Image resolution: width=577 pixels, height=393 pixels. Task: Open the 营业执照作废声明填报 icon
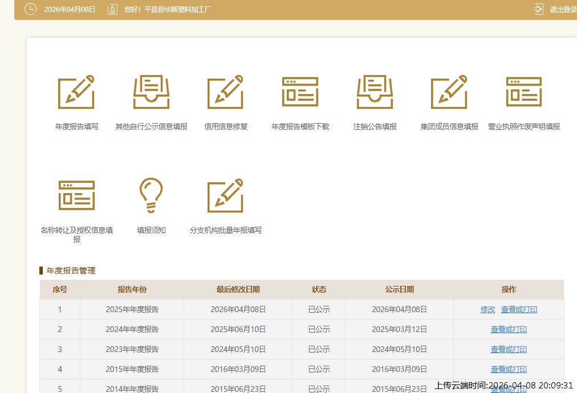click(523, 92)
